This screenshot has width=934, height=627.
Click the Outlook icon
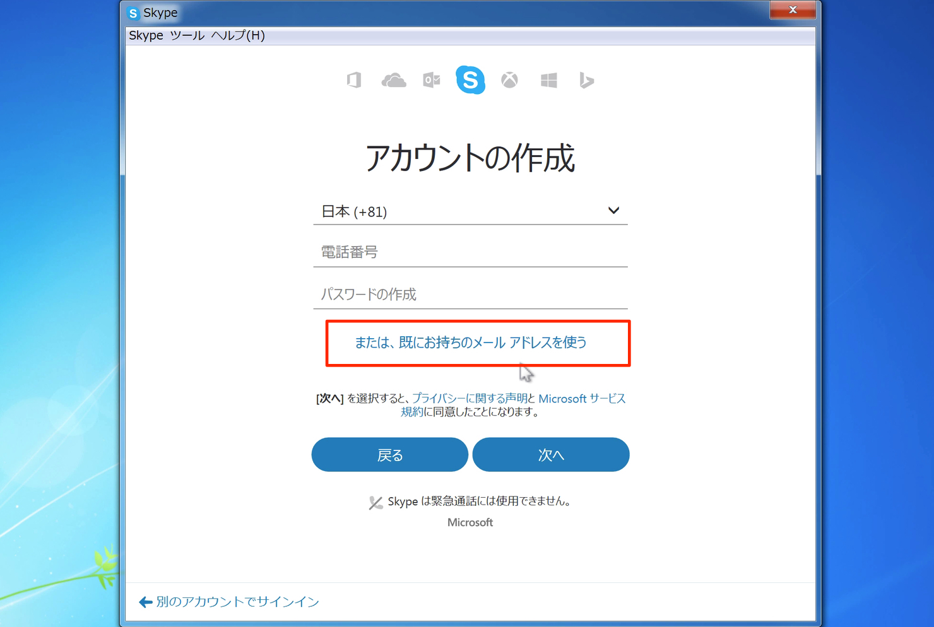point(432,80)
